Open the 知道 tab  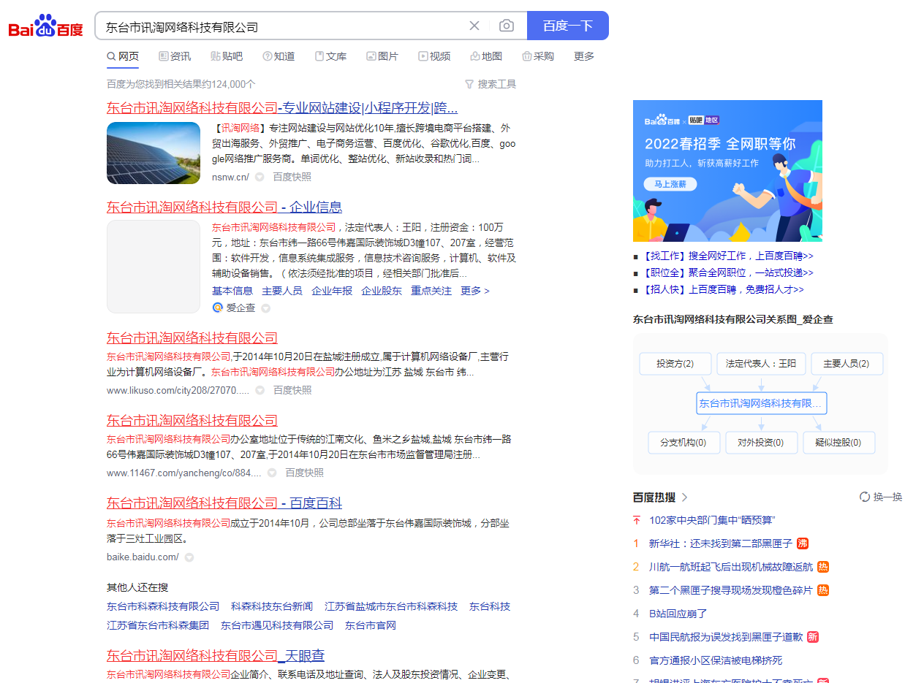click(x=279, y=56)
